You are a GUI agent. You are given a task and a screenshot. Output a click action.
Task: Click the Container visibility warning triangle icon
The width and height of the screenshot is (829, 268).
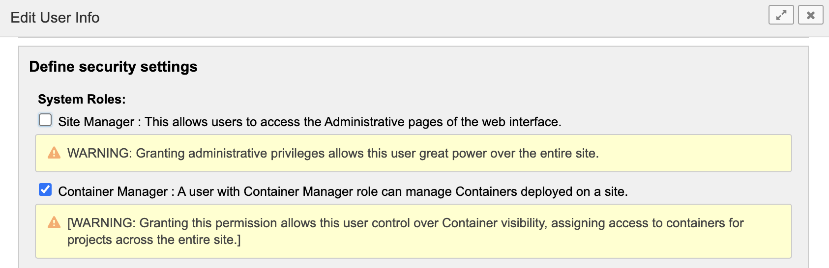(54, 223)
